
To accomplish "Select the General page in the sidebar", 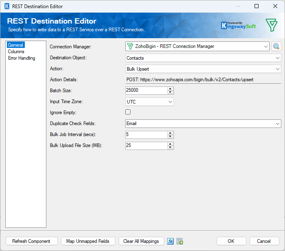I will click(x=15, y=45).
